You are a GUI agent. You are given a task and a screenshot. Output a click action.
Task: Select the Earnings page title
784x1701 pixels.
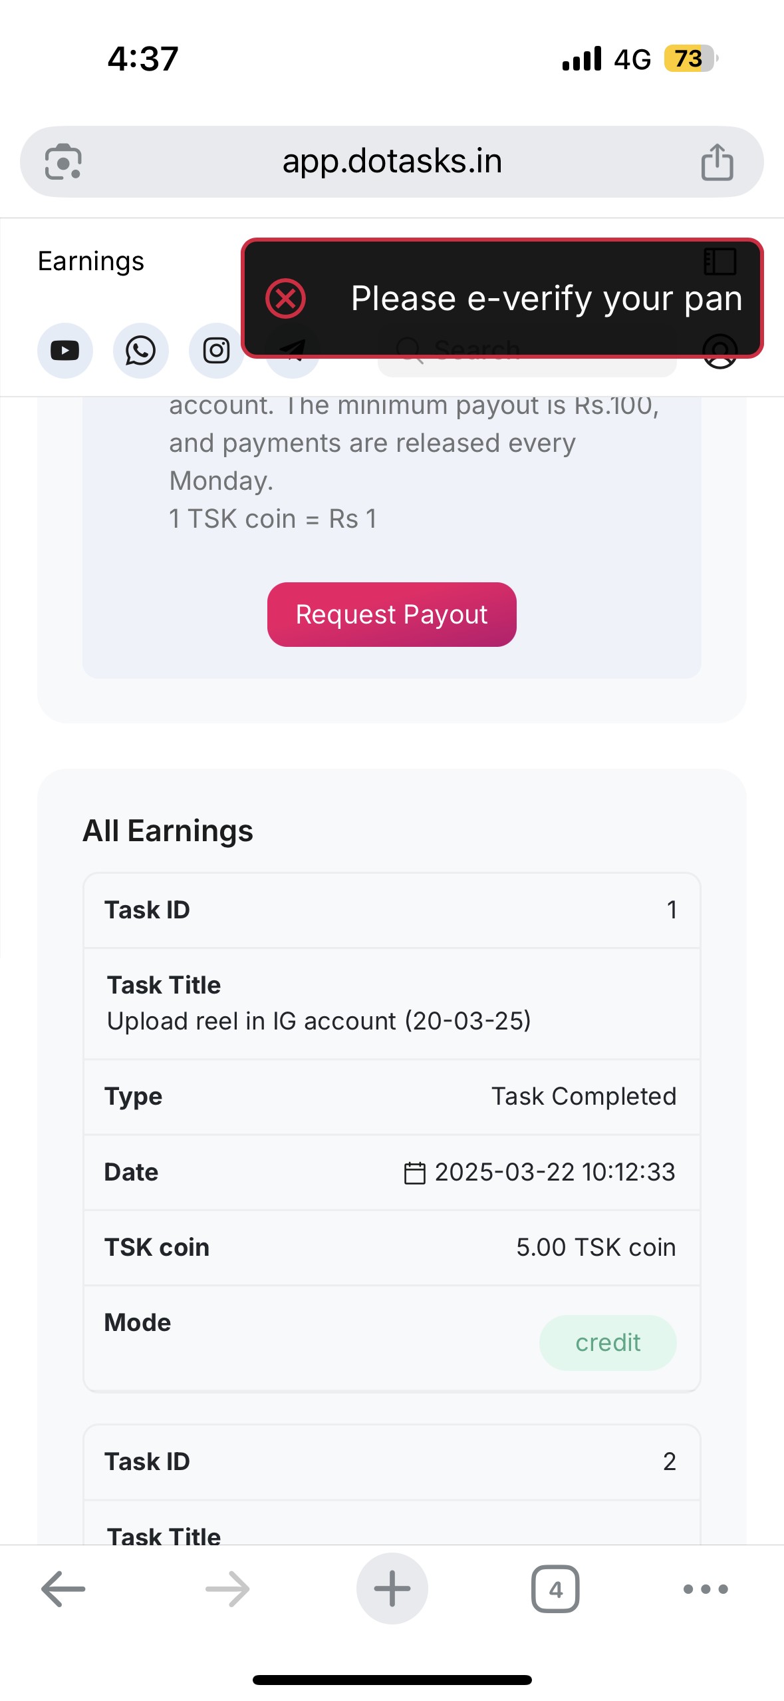click(x=91, y=262)
